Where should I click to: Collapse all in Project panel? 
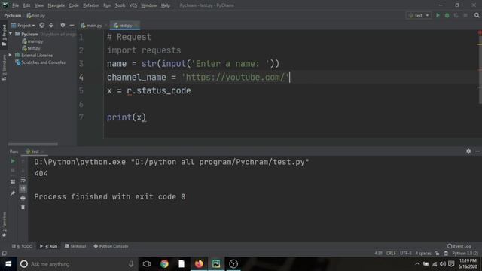click(x=51, y=25)
